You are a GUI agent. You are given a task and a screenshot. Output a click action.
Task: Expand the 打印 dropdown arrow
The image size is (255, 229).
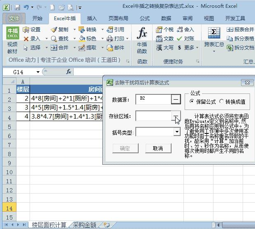coord(128,39)
